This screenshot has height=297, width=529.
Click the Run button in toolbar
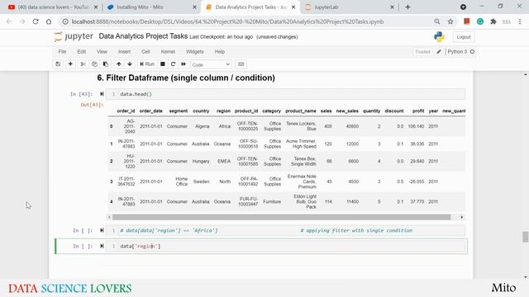pos(147,64)
